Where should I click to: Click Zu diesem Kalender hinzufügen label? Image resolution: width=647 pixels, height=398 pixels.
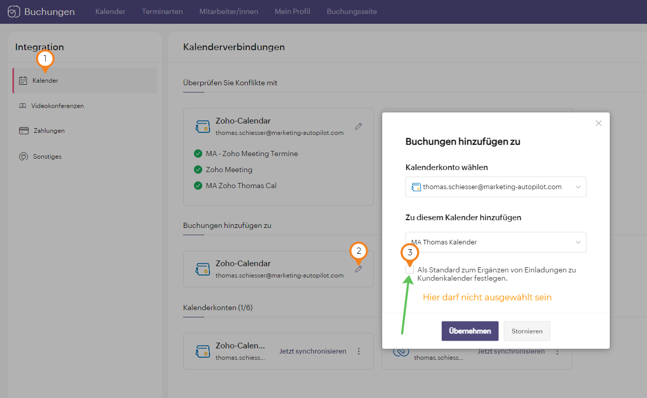[463, 218]
